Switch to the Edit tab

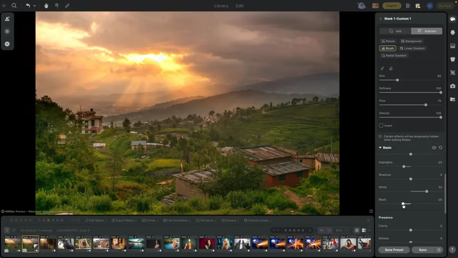click(240, 6)
